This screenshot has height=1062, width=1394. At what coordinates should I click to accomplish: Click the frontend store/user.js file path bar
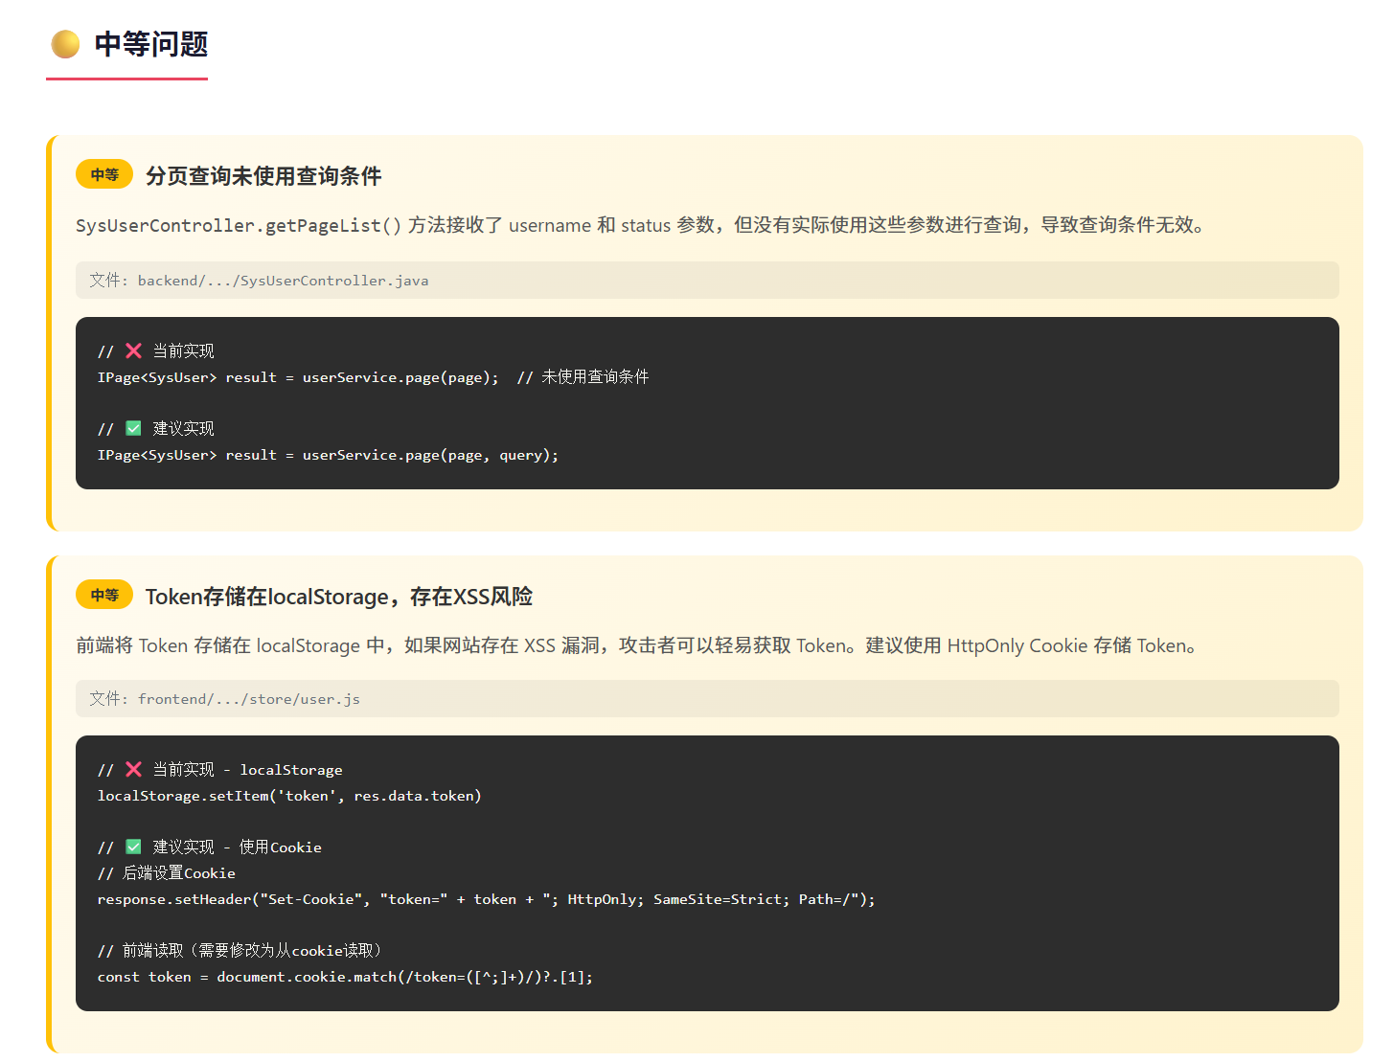706,699
